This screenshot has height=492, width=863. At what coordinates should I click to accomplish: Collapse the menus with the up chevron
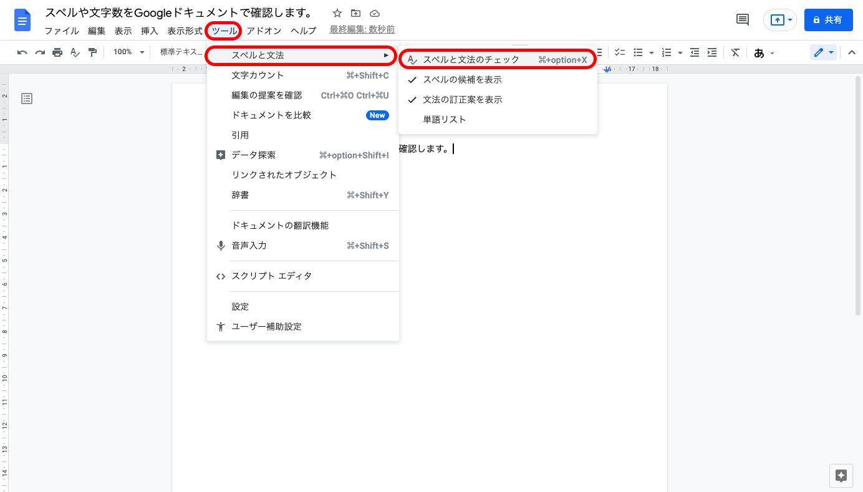tap(852, 53)
